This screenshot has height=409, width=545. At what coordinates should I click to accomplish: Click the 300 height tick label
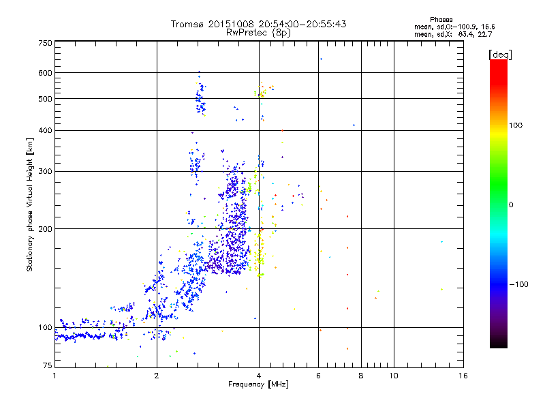tap(46, 172)
